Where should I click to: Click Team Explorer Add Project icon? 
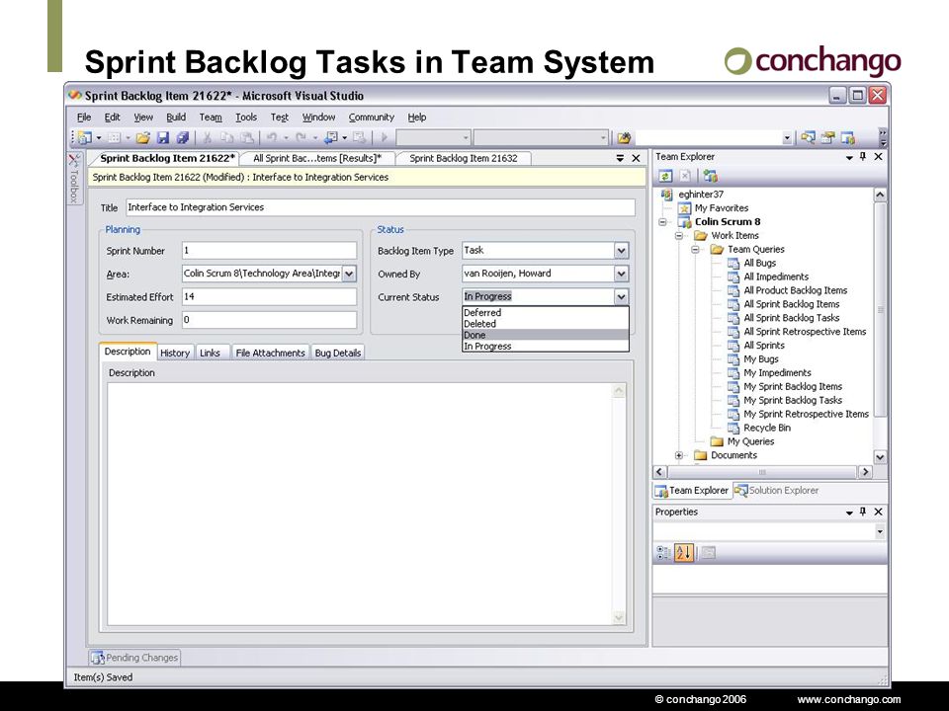710,176
